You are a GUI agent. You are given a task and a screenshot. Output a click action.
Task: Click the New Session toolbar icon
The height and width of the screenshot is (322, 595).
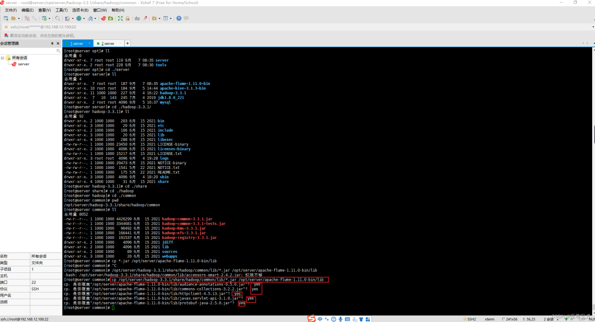(x=6, y=19)
